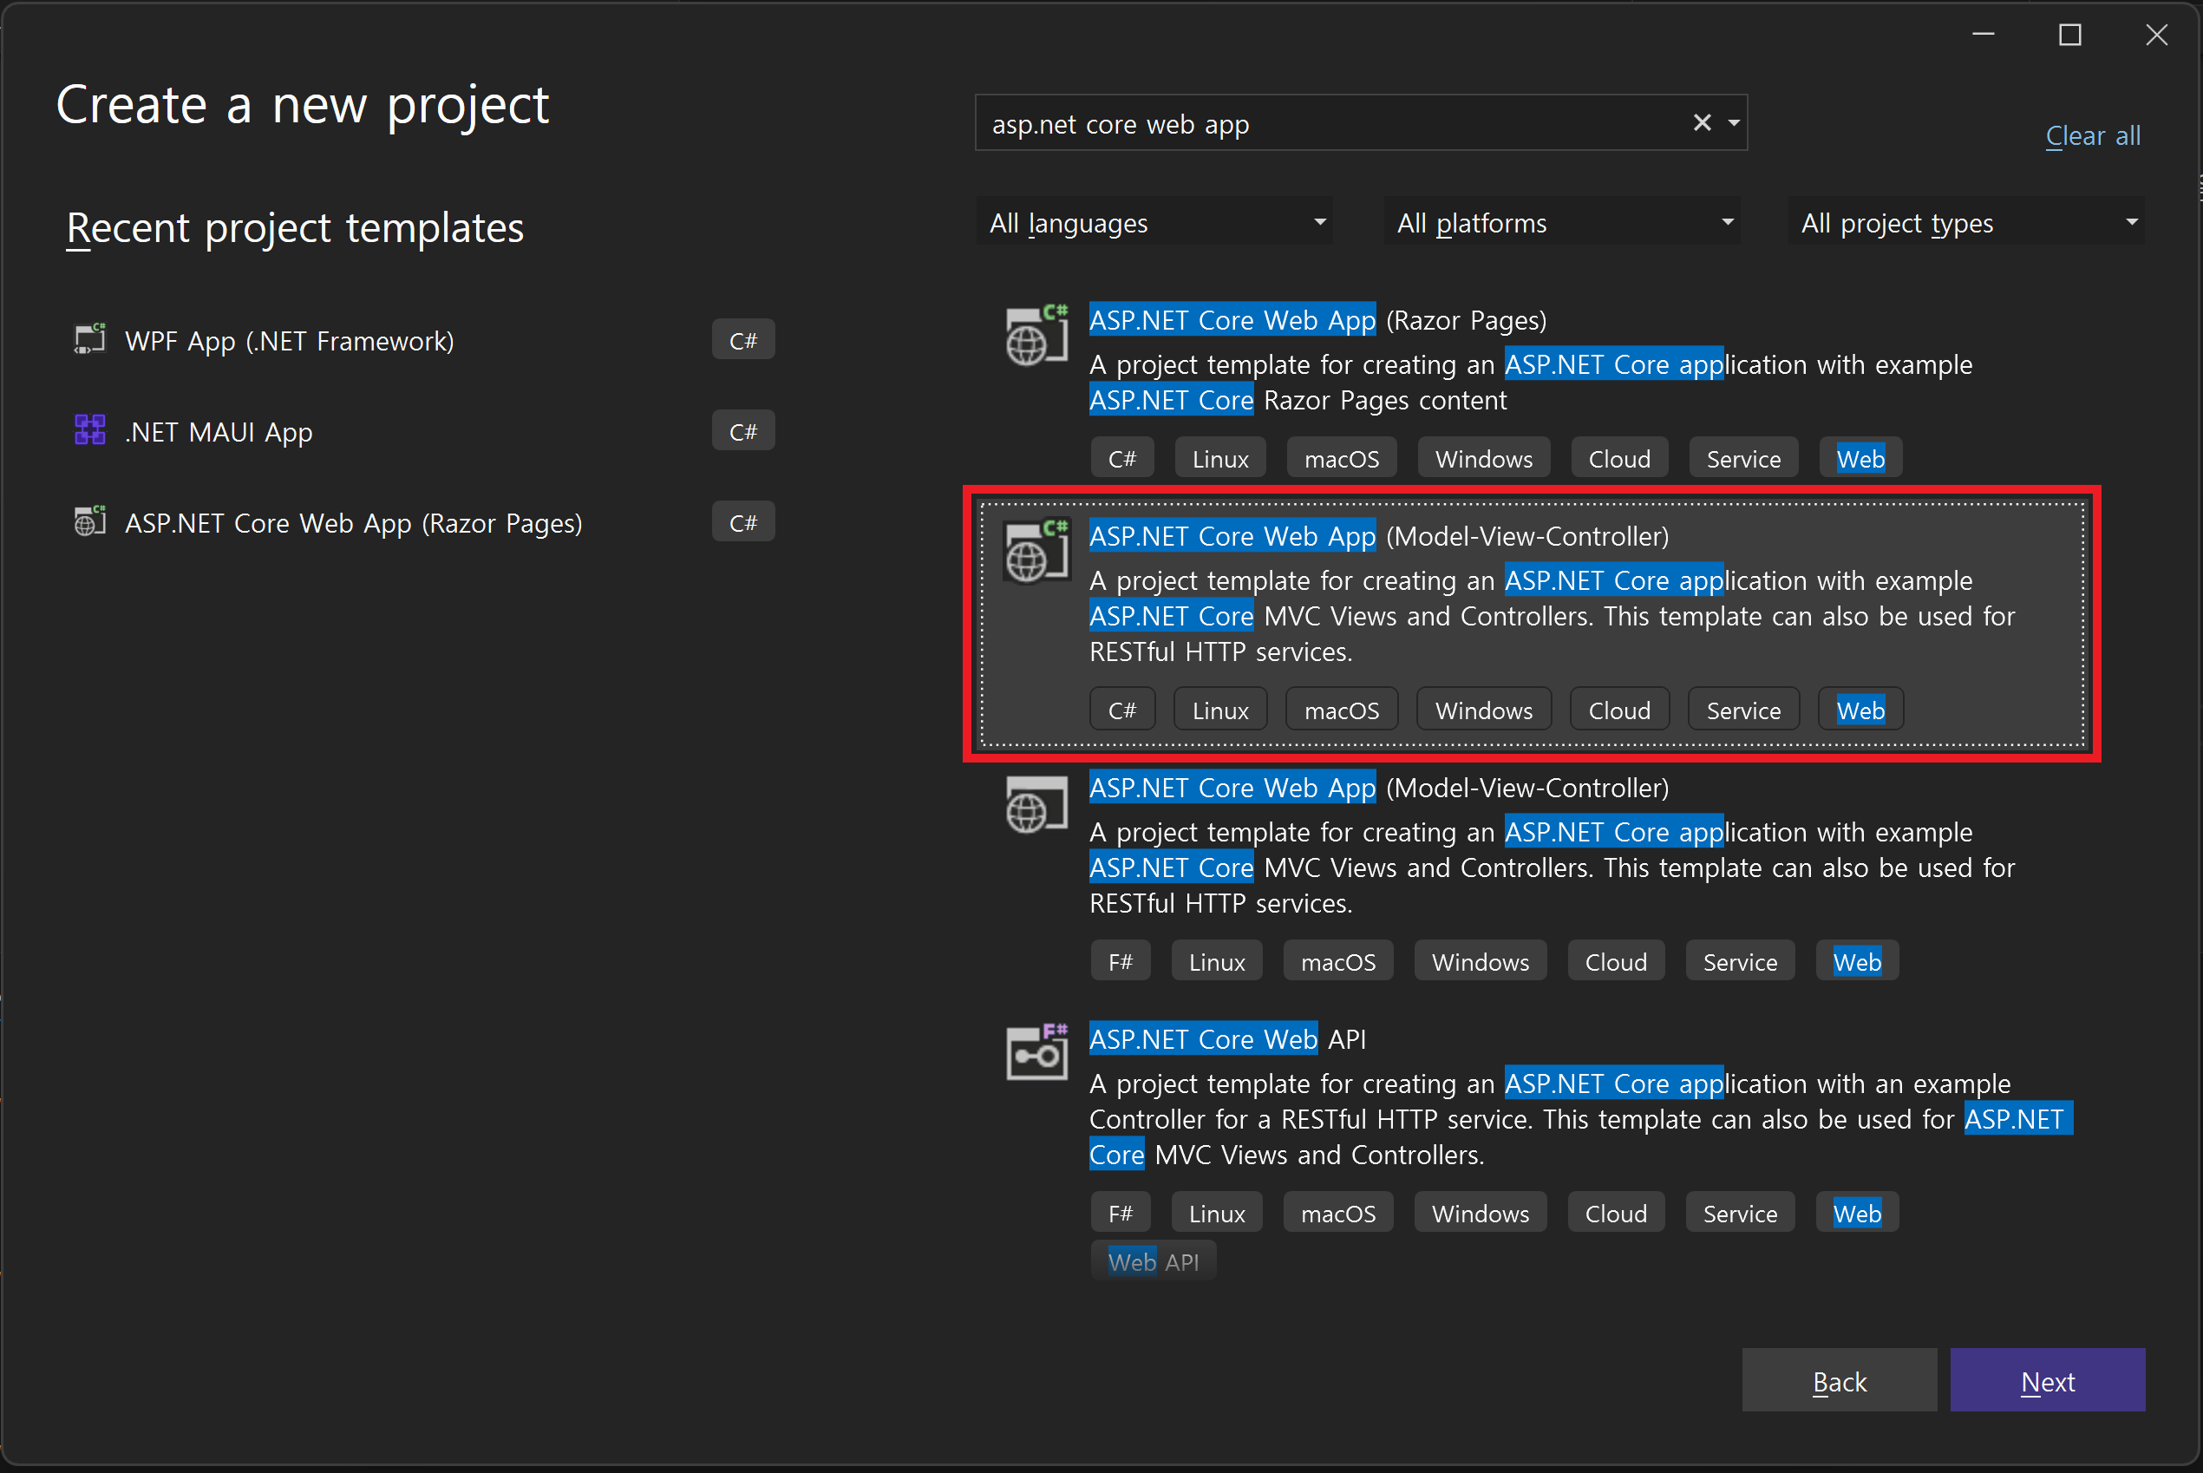Click the Clear all link
2203x1473 pixels.
(2092, 136)
